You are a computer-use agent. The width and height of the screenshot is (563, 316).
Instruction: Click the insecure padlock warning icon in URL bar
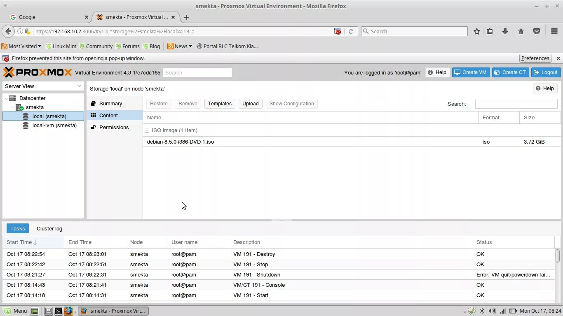click(27, 31)
